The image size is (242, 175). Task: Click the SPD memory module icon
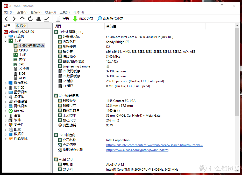(x=16, y=64)
